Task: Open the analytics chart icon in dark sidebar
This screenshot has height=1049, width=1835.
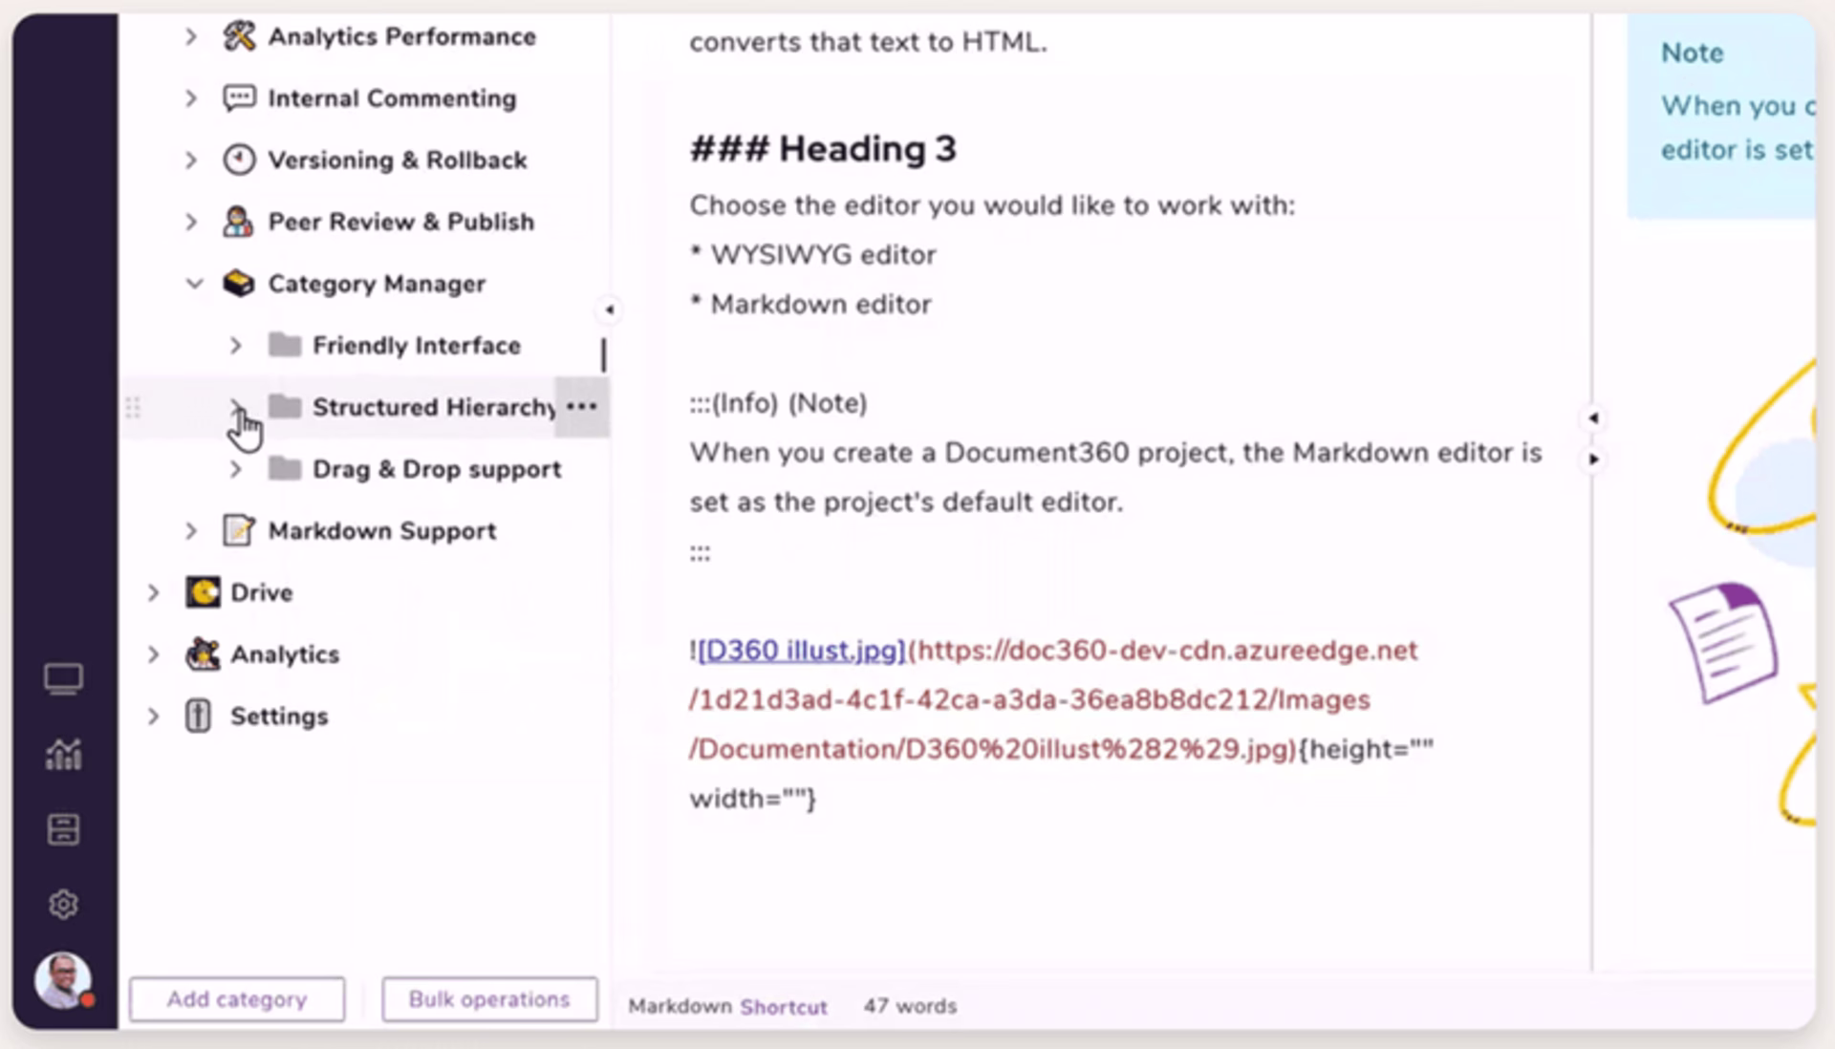Action: click(x=63, y=755)
